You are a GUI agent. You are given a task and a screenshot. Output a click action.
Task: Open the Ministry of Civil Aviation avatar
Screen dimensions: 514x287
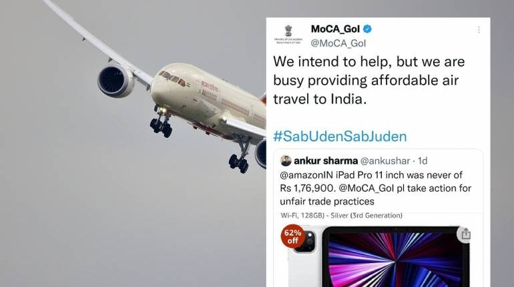(x=288, y=35)
